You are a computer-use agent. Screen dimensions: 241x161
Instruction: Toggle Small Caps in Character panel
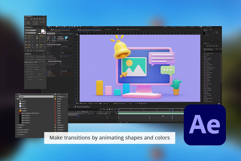[37, 51]
